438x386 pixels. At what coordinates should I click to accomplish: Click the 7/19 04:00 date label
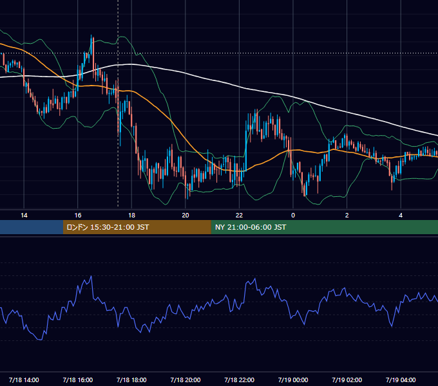(x=401, y=380)
